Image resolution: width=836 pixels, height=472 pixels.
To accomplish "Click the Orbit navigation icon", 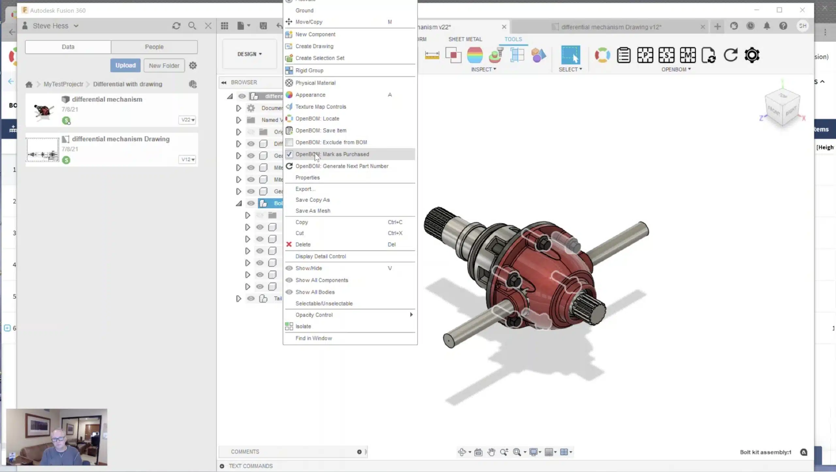I will tap(462, 452).
